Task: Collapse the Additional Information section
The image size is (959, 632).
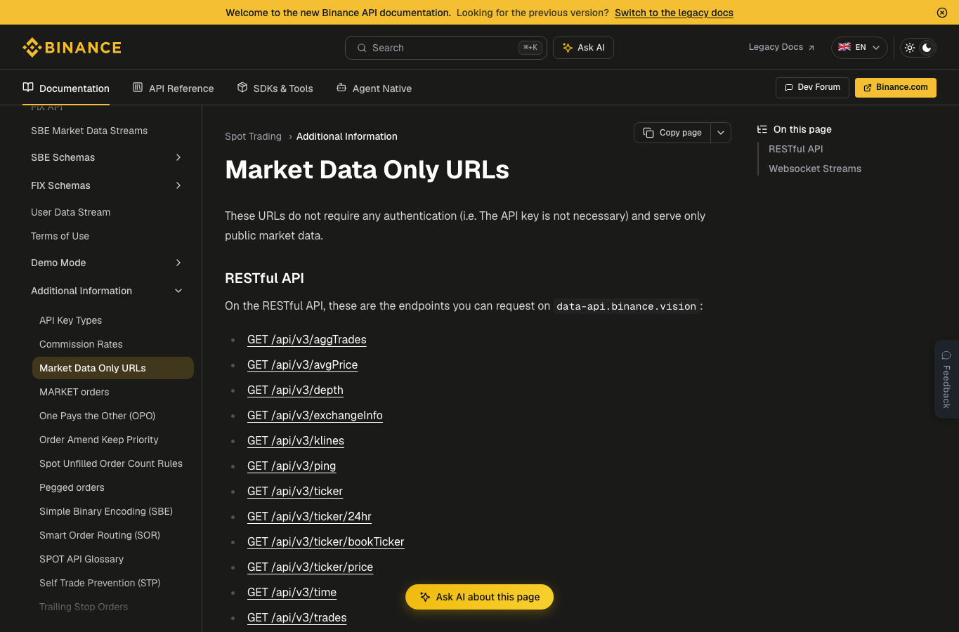Action: pos(107,291)
